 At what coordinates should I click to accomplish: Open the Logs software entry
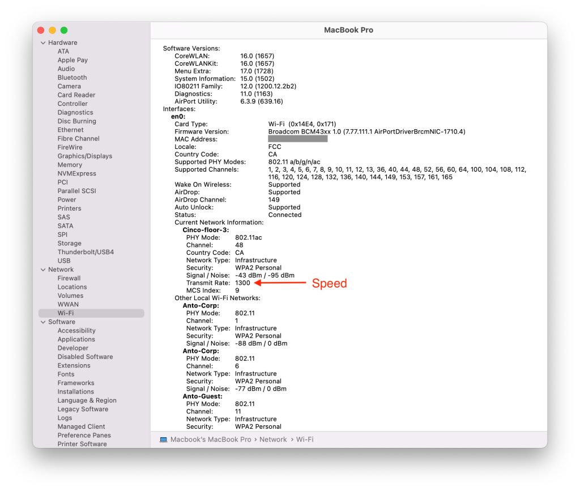[x=65, y=417]
